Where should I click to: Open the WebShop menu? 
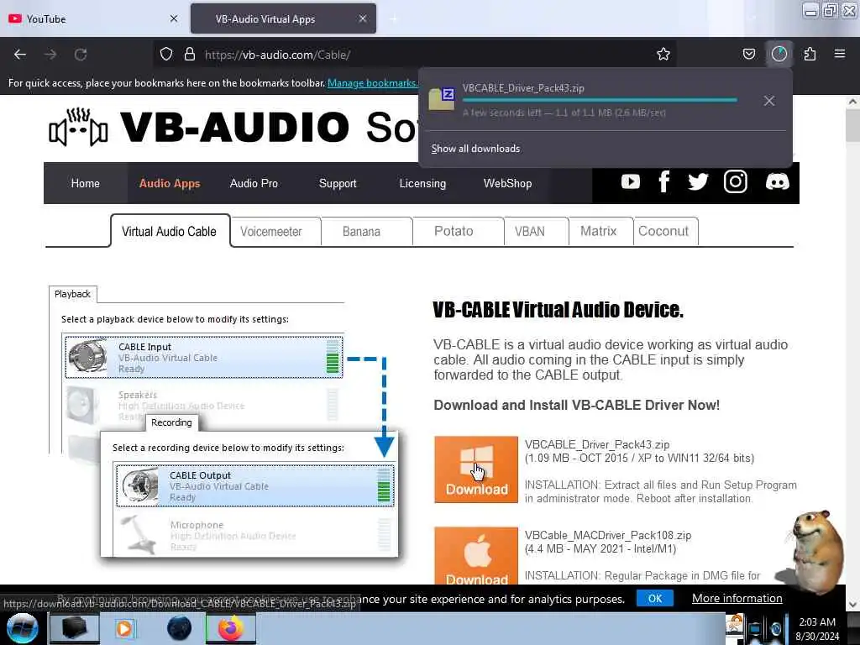pyautogui.click(x=507, y=183)
